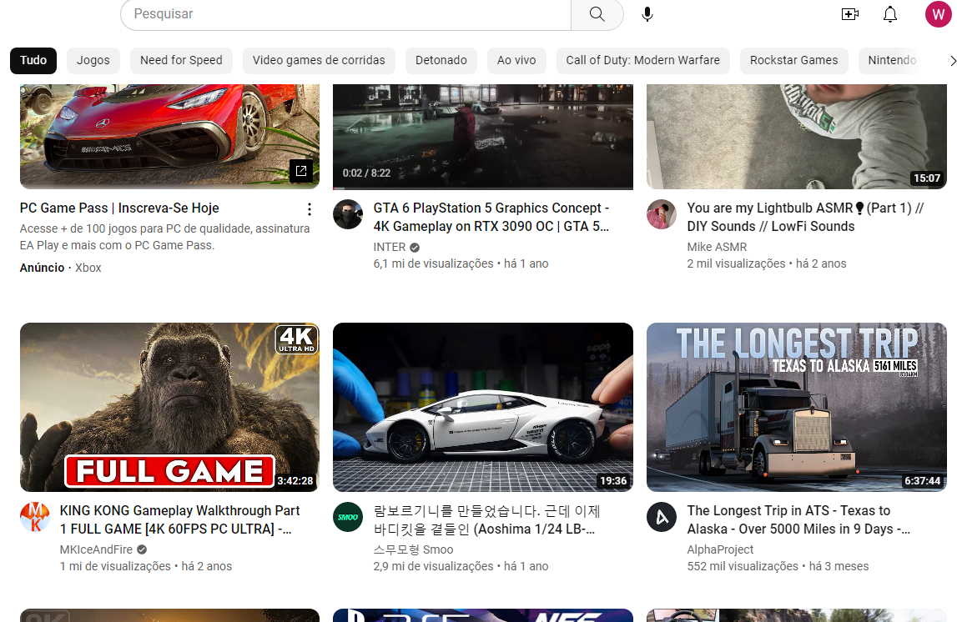957x622 pixels.
Task: Select the Ao vivo chip
Action: point(516,60)
